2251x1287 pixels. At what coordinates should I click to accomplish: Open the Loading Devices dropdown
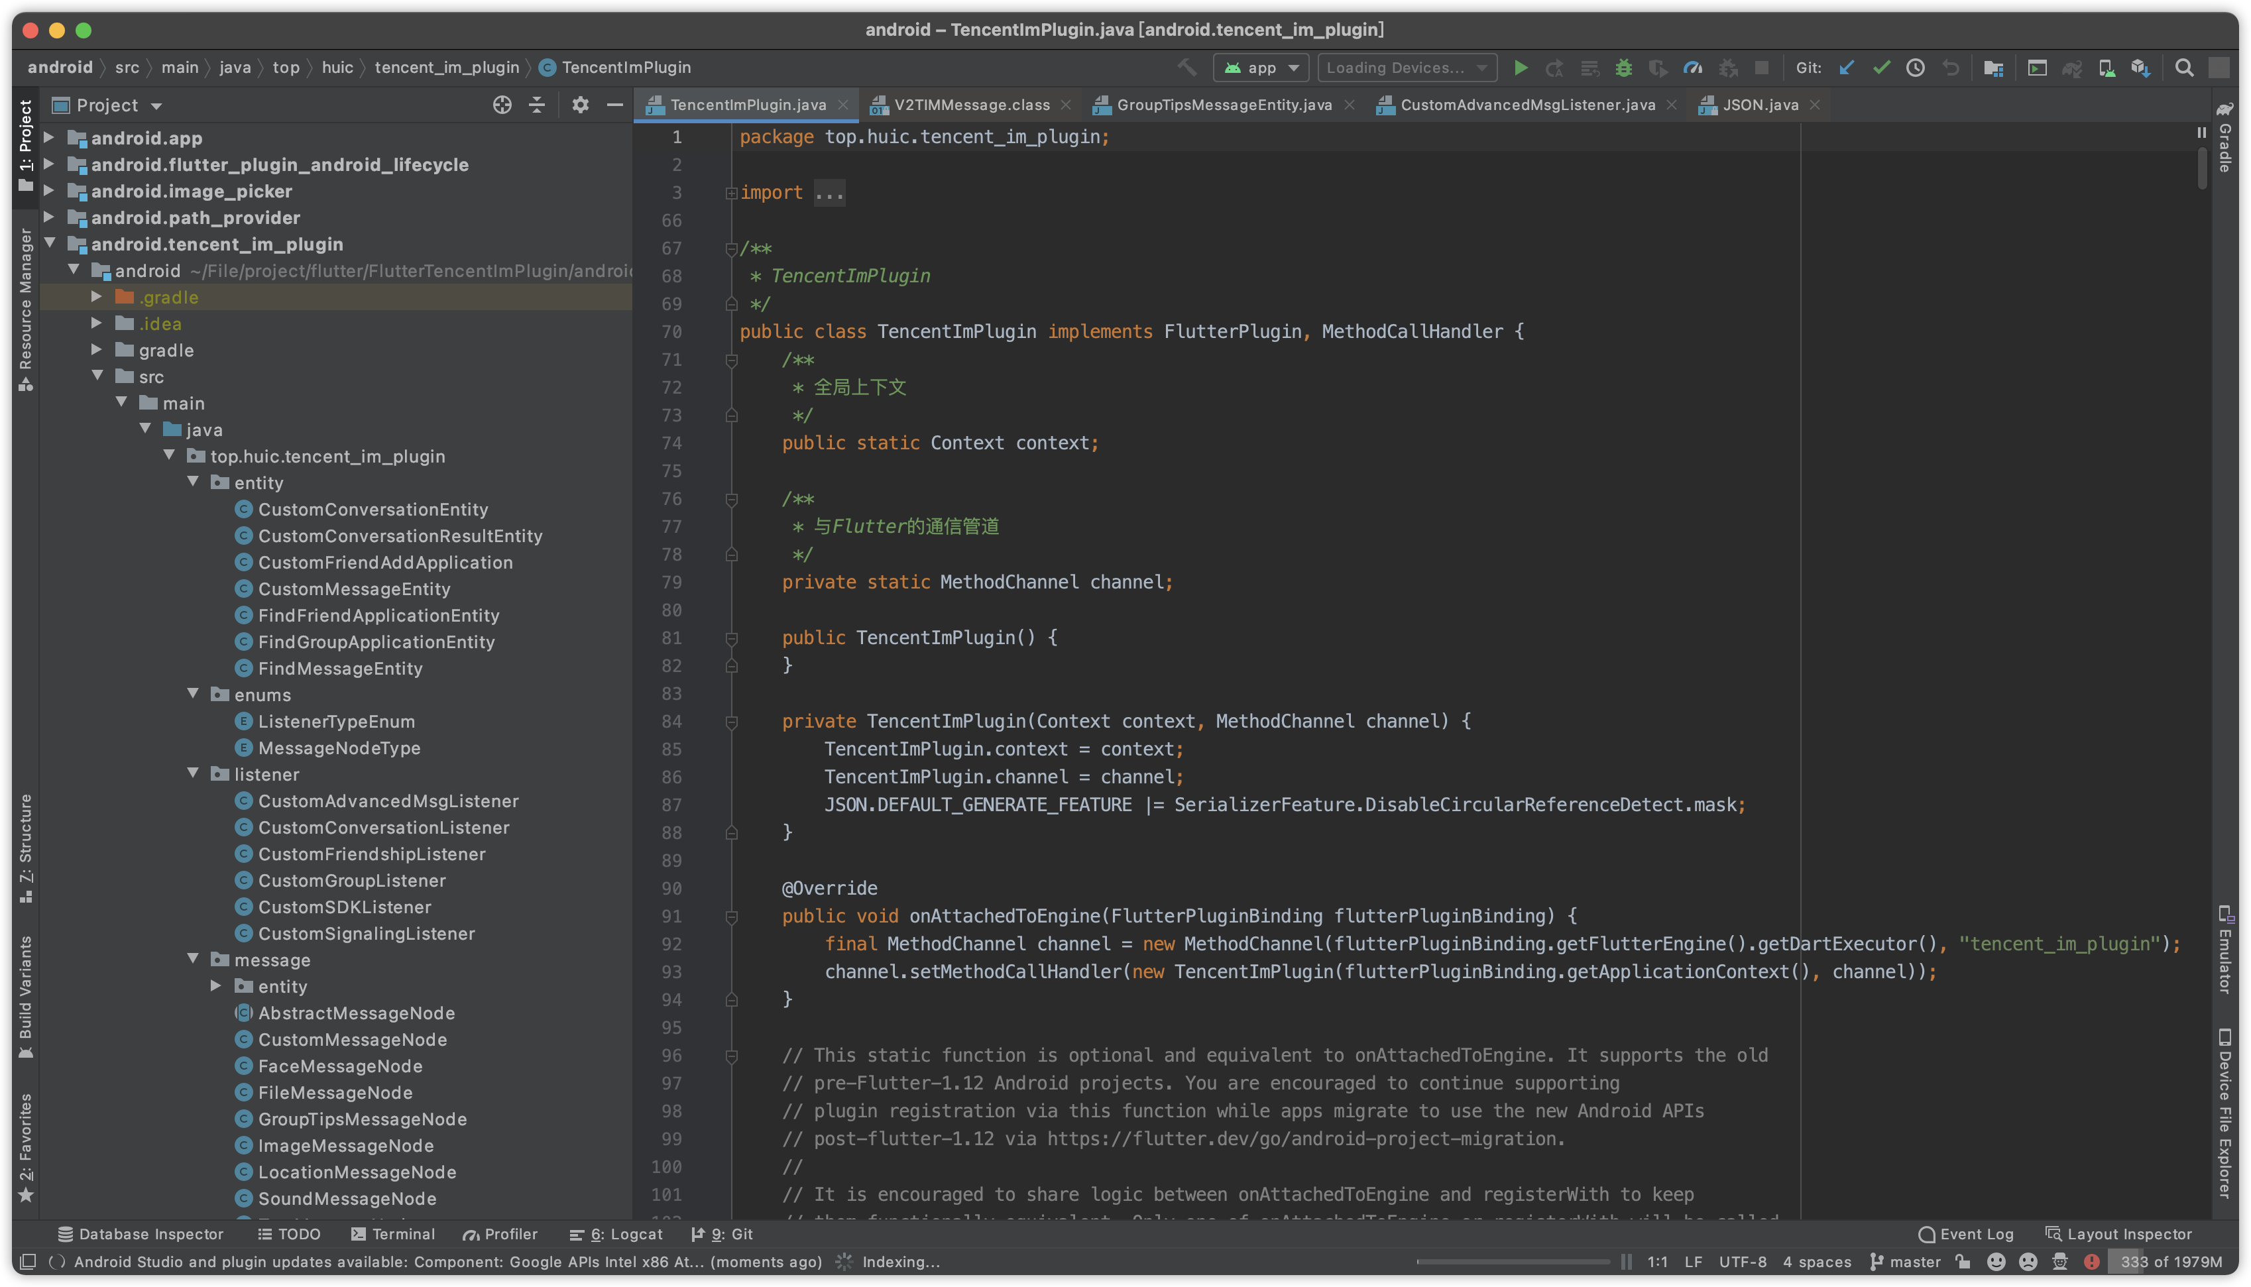coord(1406,67)
